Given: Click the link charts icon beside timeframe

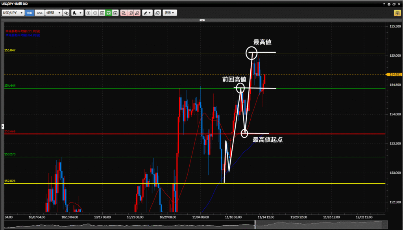Looking at the screenshot, I should tap(66, 13).
